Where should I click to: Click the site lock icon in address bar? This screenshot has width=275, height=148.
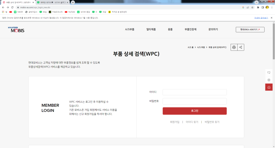coord(18,7)
